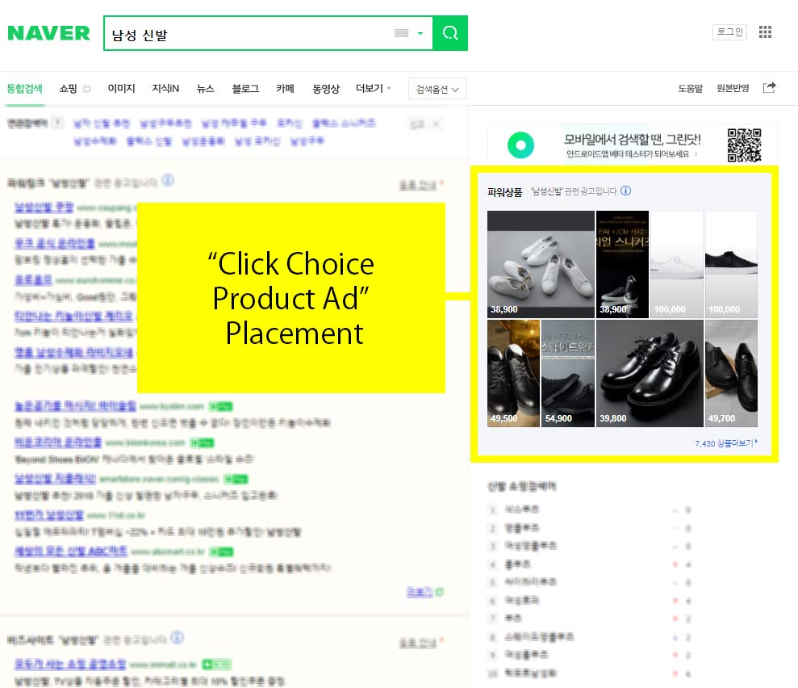Open the black shoe 100,000 product thumbnail

tap(731, 264)
